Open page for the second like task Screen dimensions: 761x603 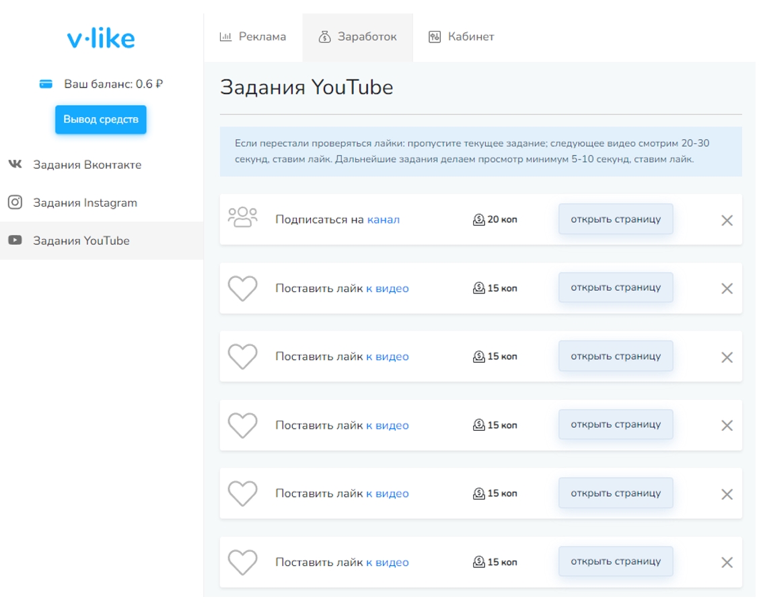616,356
